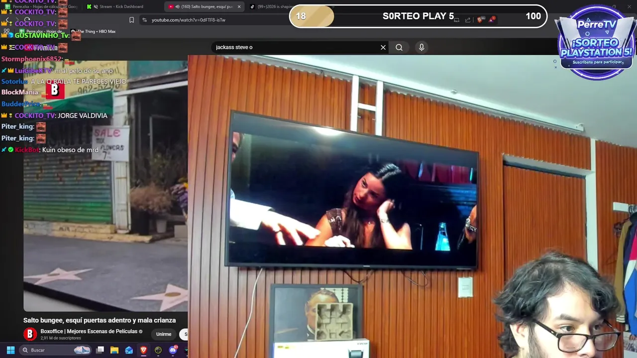Click the youtube.com/watch URL address field
Screen dimensions: 637x358
[x=189, y=20]
